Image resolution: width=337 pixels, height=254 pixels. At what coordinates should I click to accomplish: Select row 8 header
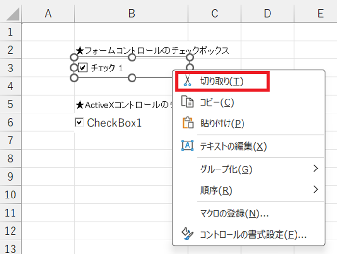point(11,159)
